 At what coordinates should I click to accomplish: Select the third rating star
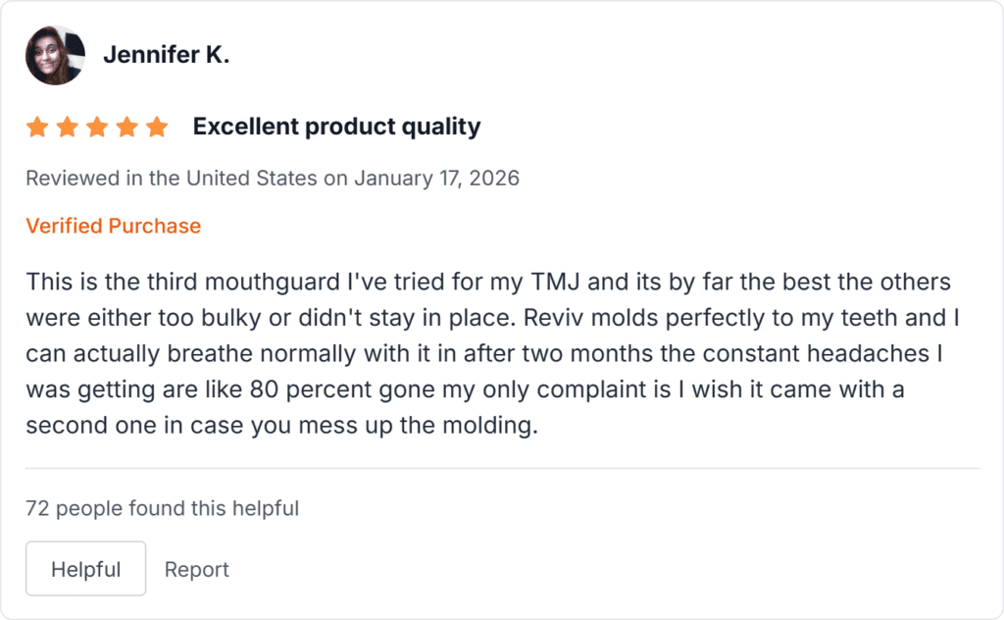point(97,126)
